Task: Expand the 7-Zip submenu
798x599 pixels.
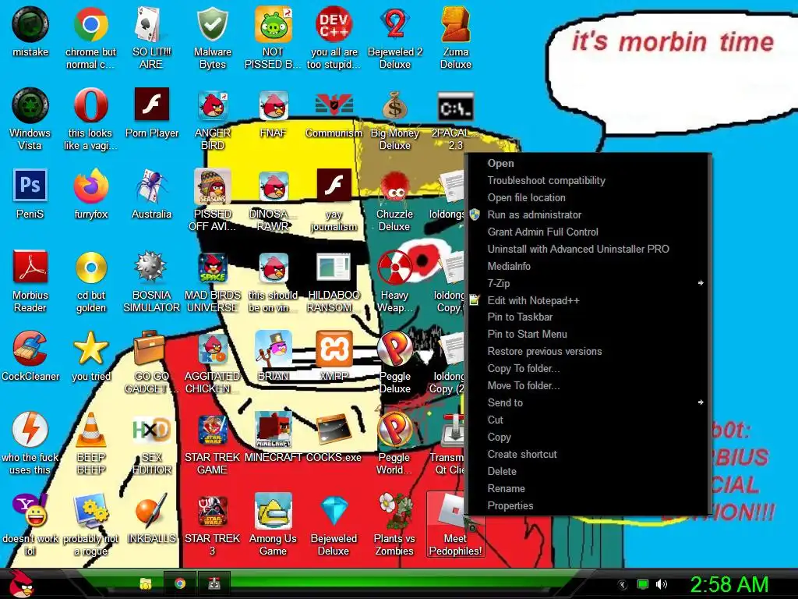Action: [x=589, y=283]
